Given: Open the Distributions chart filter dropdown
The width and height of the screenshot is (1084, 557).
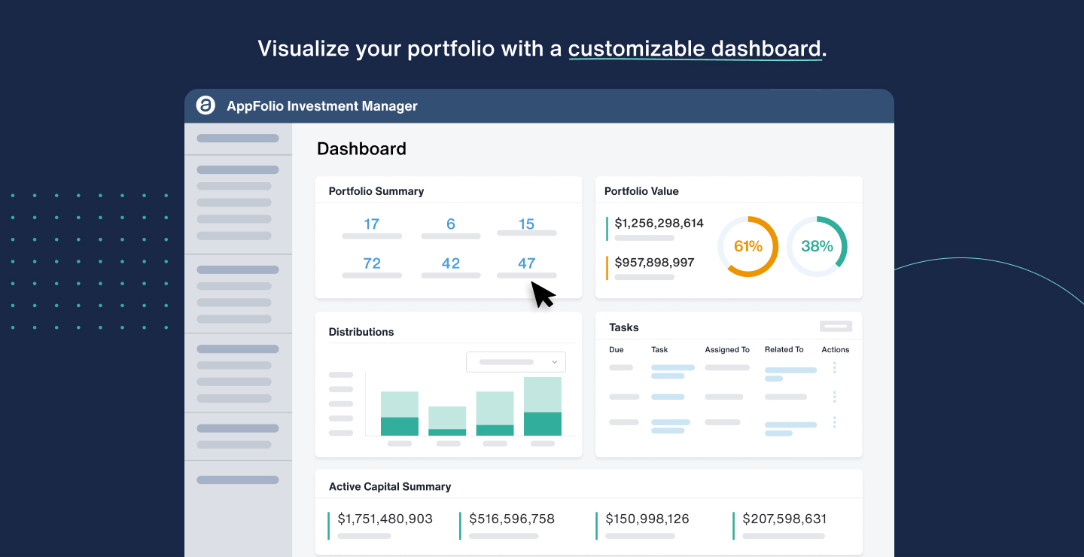Looking at the screenshot, I should click(516, 362).
